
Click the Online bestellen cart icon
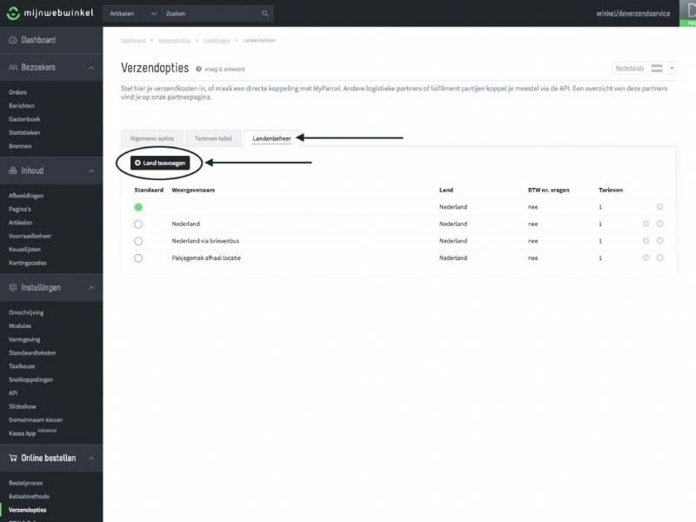(x=14, y=458)
